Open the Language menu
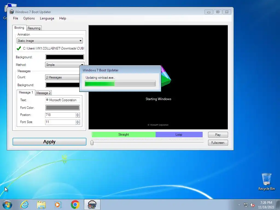Screen dimensions: 280x210 coord(47,18)
